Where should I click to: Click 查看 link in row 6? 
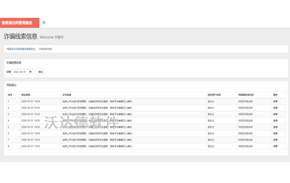point(275,133)
